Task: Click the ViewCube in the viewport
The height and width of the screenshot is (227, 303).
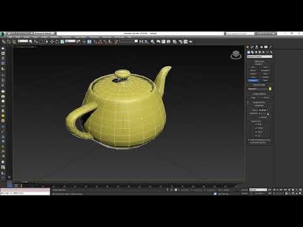Action: [235, 55]
